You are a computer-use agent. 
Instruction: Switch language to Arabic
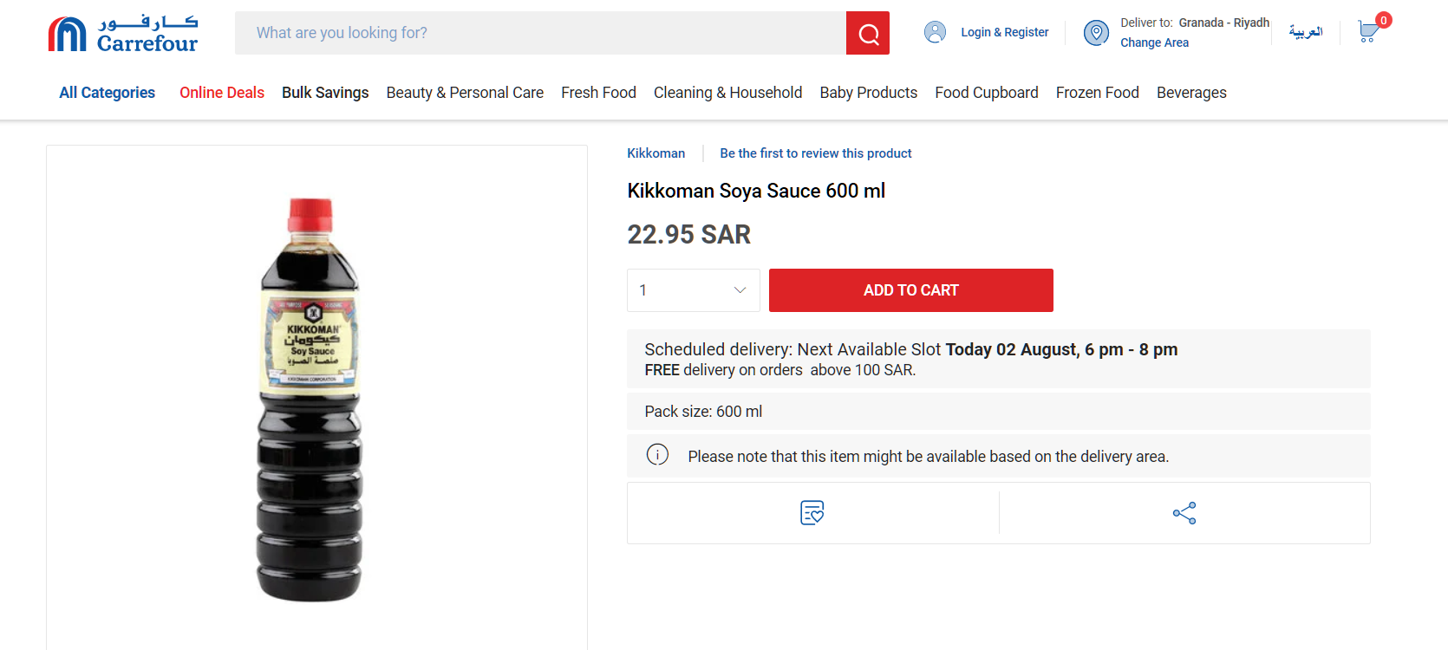pyautogui.click(x=1305, y=32)
